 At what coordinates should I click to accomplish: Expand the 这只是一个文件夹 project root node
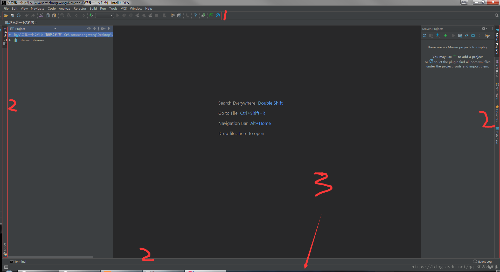(x=10, y=35)
